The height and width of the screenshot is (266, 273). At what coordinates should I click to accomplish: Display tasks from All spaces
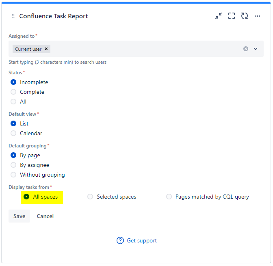pos(26,197)
